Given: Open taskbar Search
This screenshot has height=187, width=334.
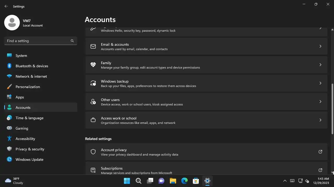Looking at the screenshot, I should (139, 181).
